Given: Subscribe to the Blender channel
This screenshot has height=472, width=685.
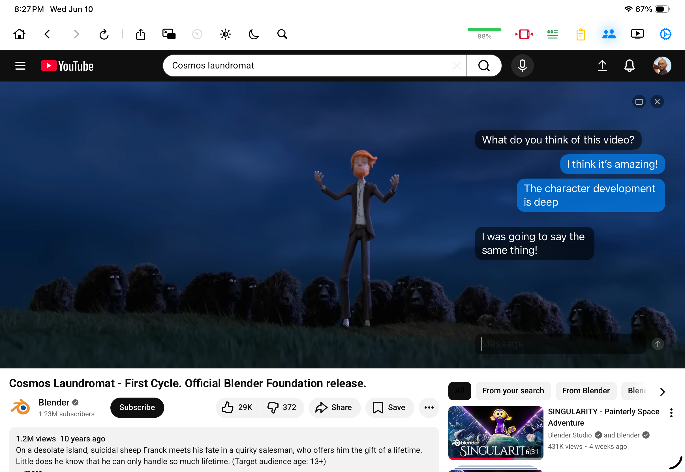Looking at the screenshot, I should point(137,407).
